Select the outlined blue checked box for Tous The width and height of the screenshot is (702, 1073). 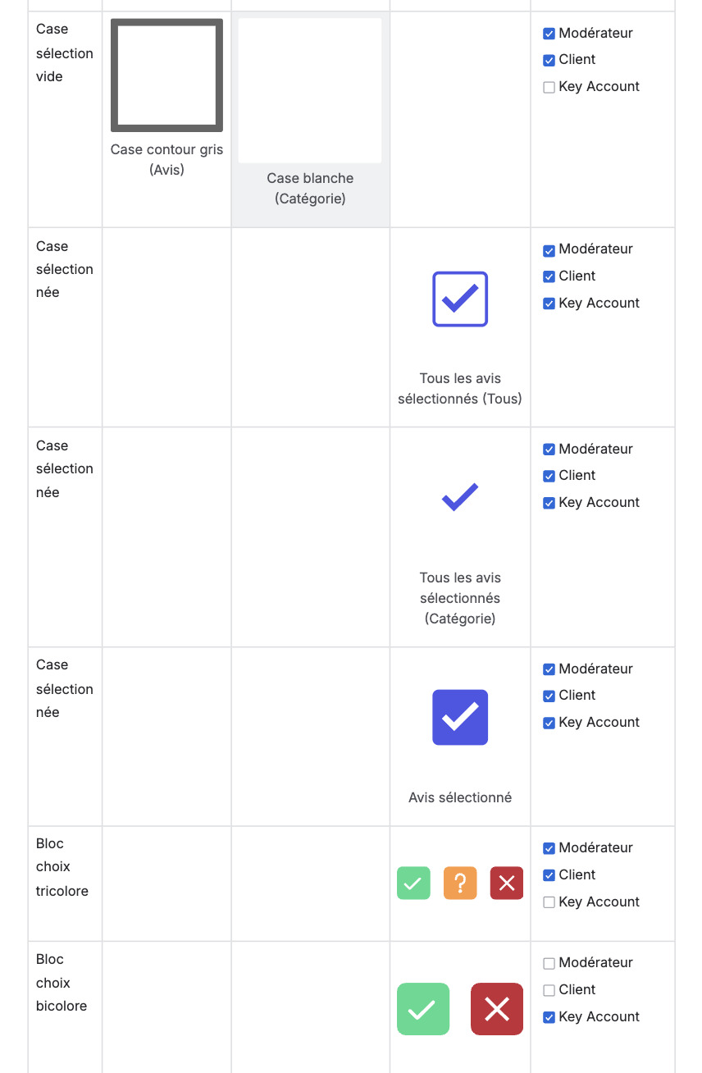(x=459, y=299)
